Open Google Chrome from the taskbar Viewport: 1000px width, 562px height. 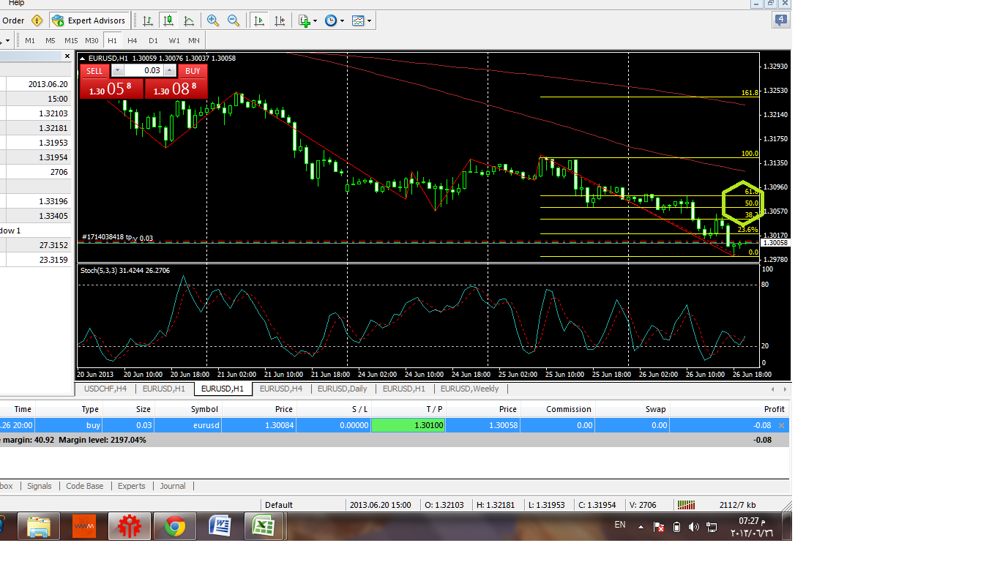click(174, 526)
